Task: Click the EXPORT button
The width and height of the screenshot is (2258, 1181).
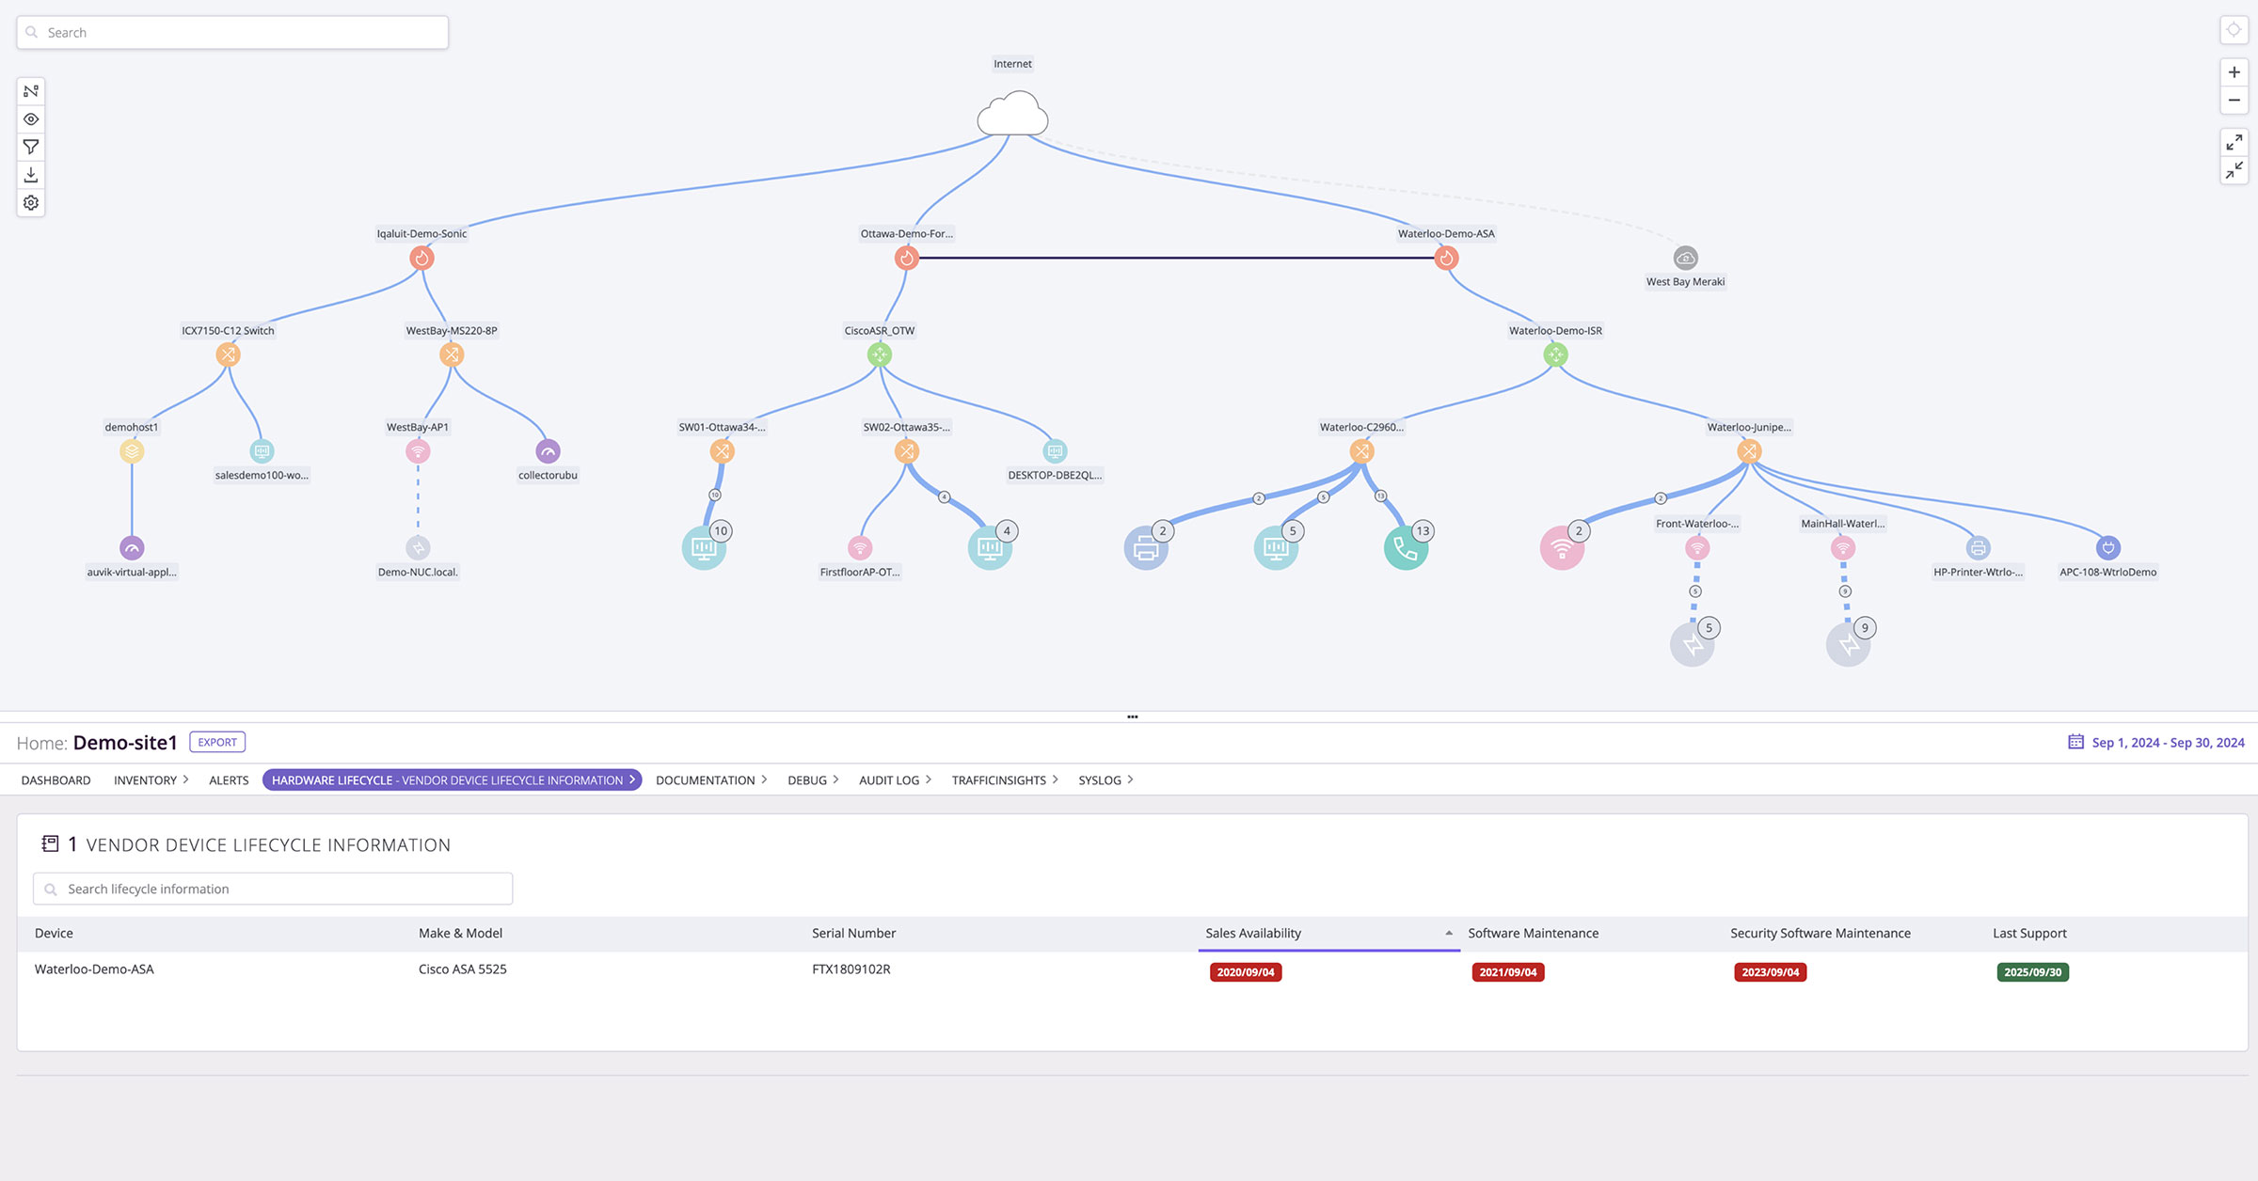Action: [x=216, y=742]
